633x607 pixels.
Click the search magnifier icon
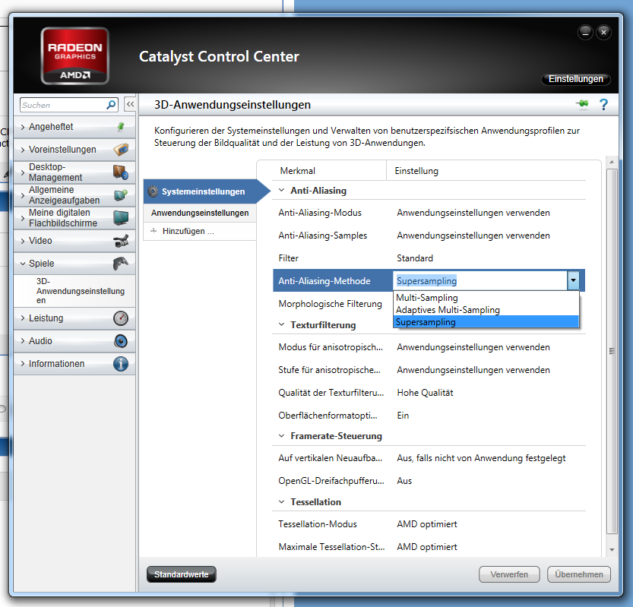pyautogui.click(x=111, y=105)
